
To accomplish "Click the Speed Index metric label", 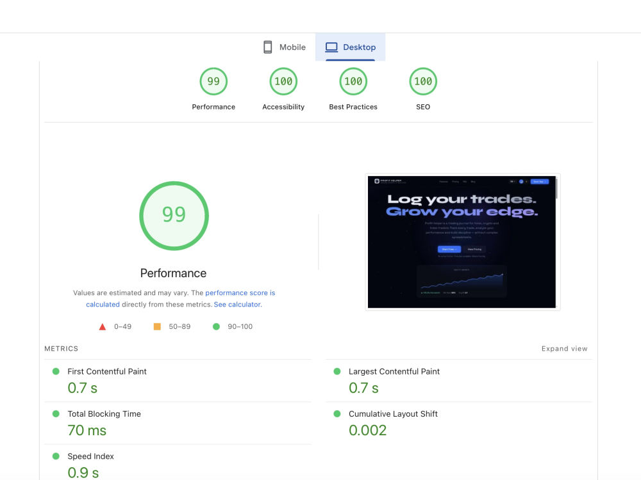I will tap(90, 456).
